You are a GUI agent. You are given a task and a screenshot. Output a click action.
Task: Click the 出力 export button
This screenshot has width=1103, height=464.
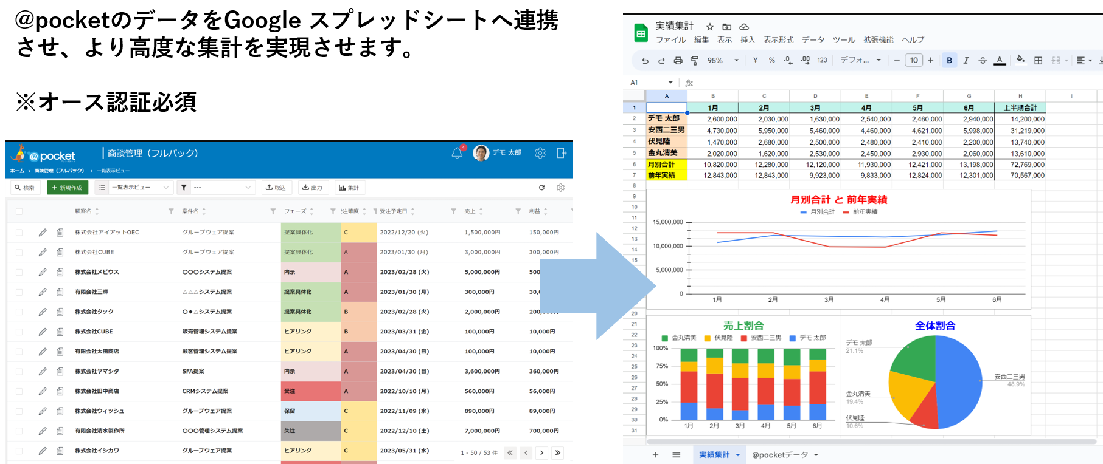click(312, 188)
